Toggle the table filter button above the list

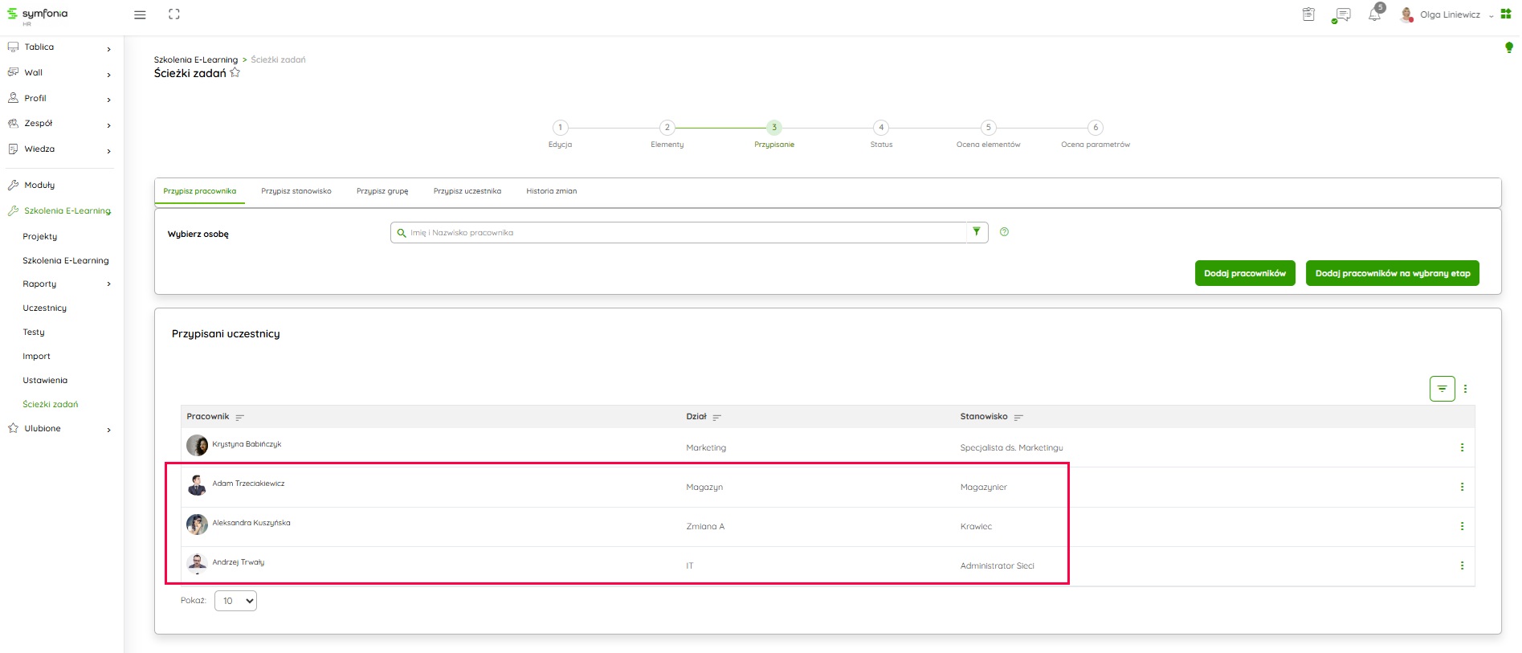1442,389
